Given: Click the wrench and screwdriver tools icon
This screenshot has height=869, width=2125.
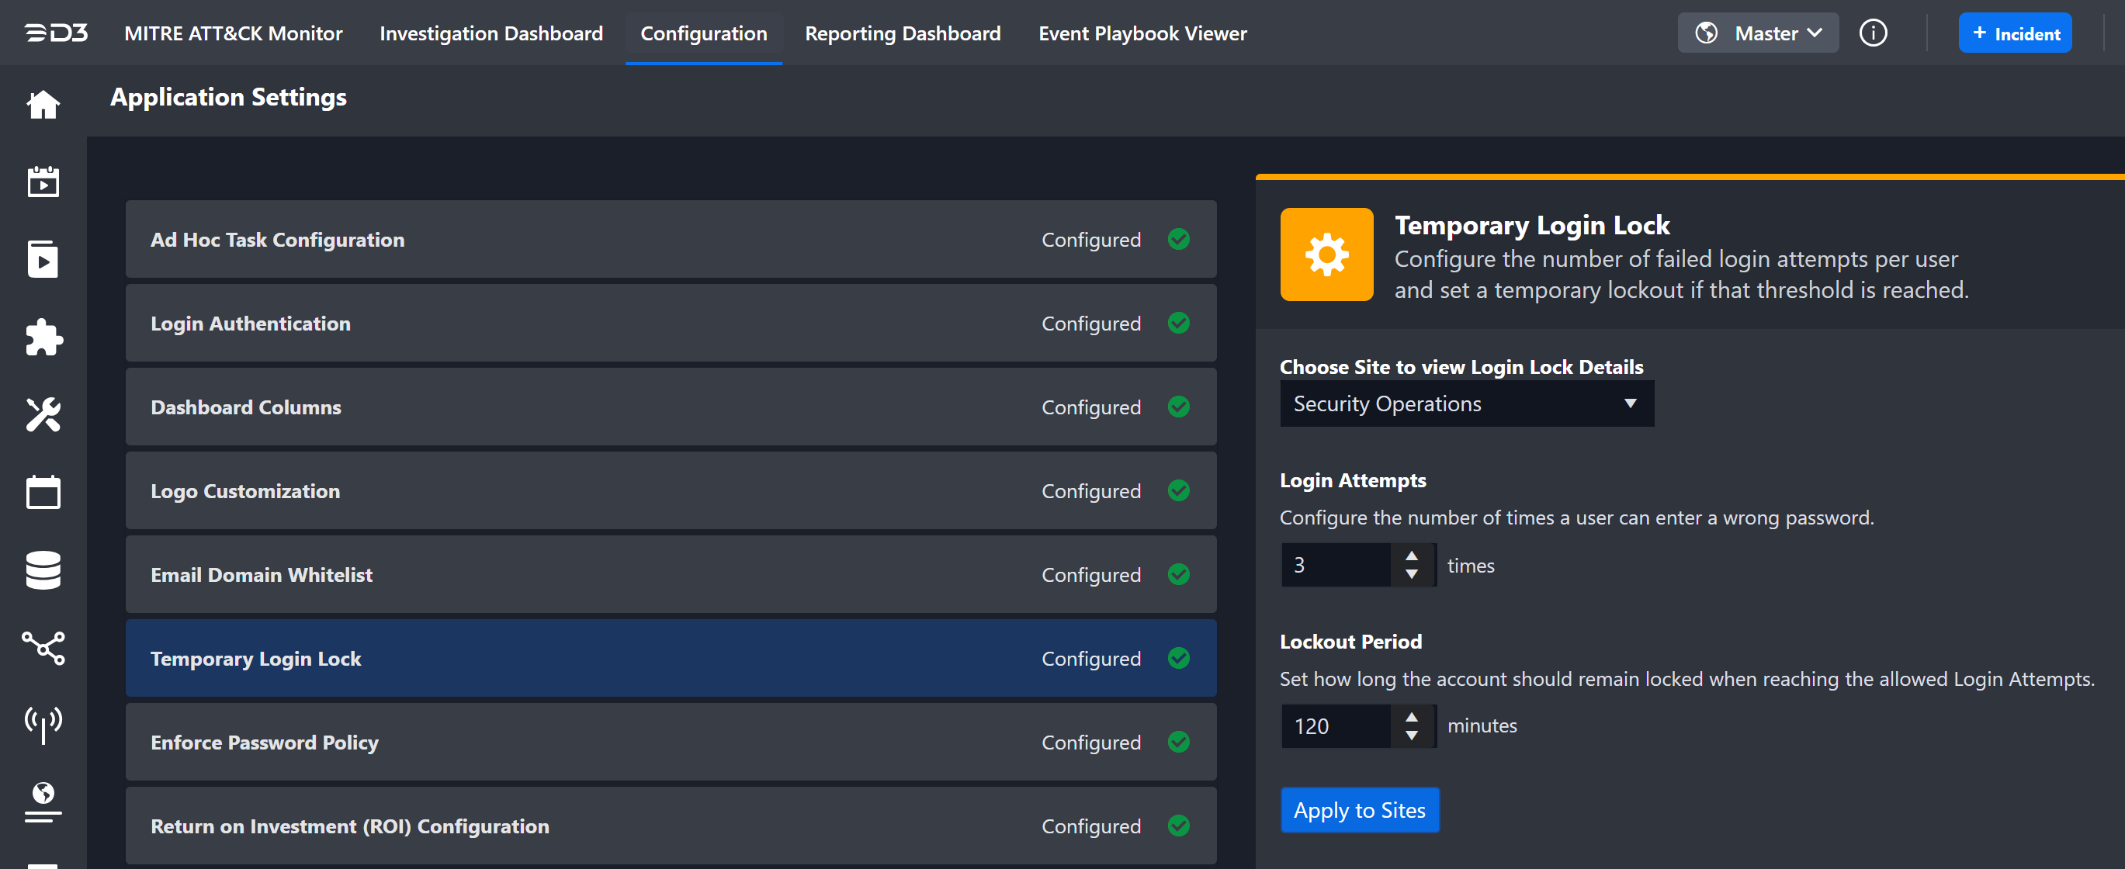Looking at the screenshot, I should pos(43,414).
